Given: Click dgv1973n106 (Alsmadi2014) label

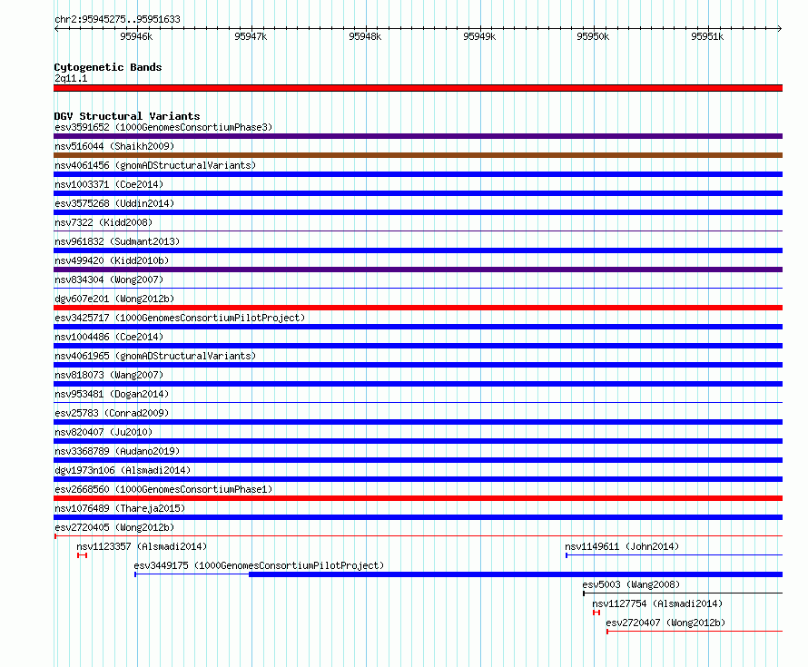Looking at the screenshot, I should [x=123, y=470].
